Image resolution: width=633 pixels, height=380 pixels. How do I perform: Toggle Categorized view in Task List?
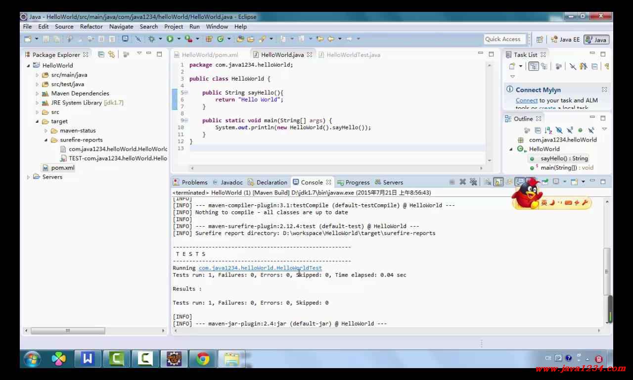pos(534,66)
